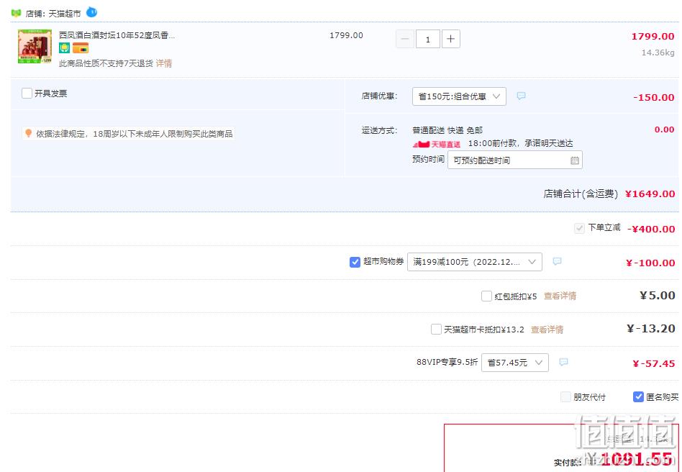
Task: Uncheck the 匿名购买 checkbox
Action: pos(639,396)
